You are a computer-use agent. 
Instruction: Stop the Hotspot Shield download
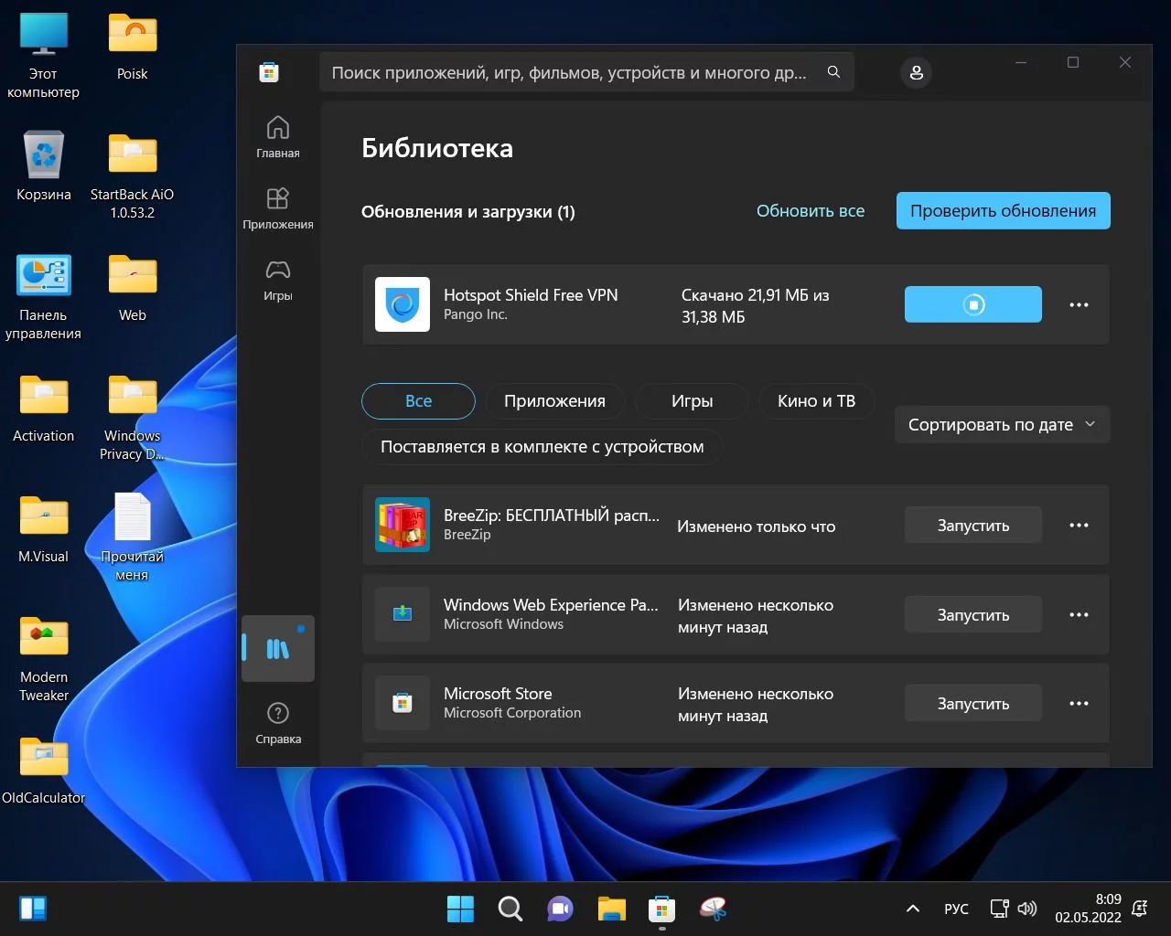tap(972, 304)
